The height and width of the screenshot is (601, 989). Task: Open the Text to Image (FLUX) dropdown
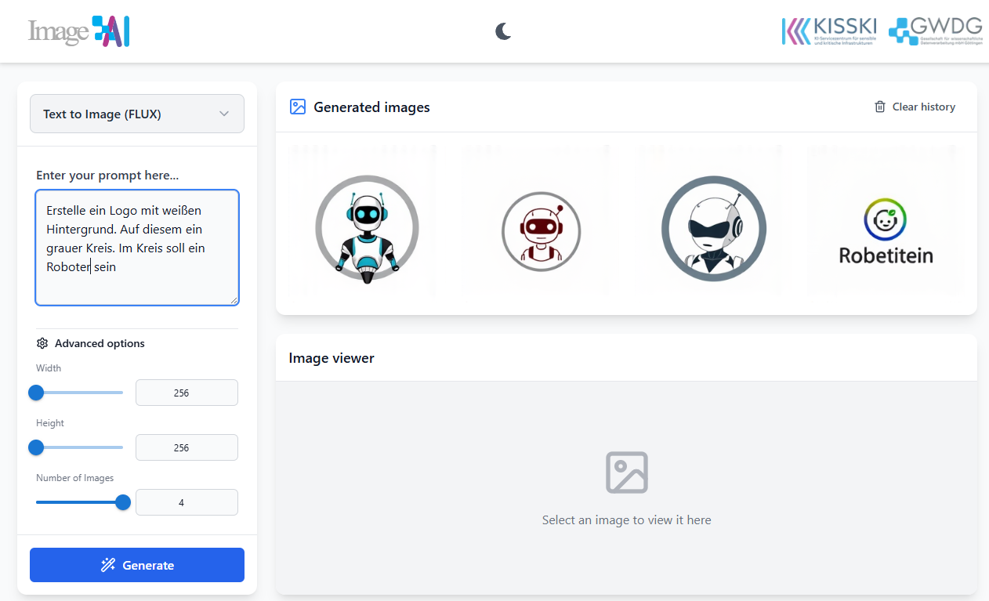coord(136,114)
